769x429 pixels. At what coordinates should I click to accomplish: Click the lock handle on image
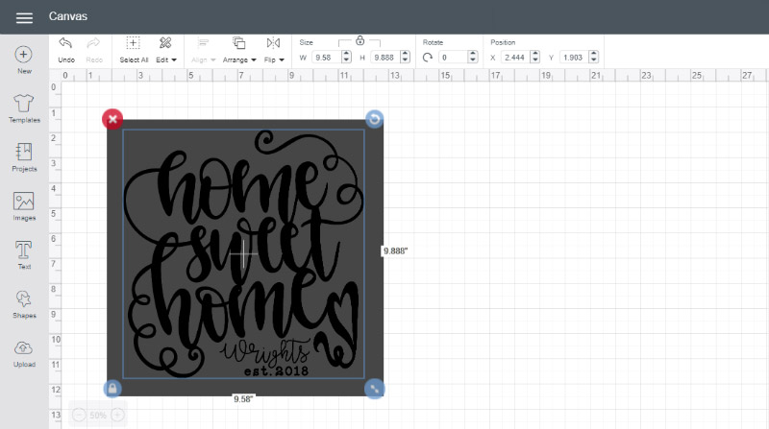pyautogui.click(x=112, y=389)
